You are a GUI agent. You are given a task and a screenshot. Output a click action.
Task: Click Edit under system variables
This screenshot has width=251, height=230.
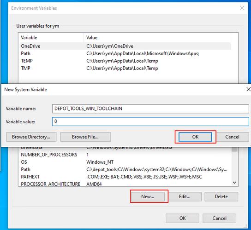click(x=185, y=196)
